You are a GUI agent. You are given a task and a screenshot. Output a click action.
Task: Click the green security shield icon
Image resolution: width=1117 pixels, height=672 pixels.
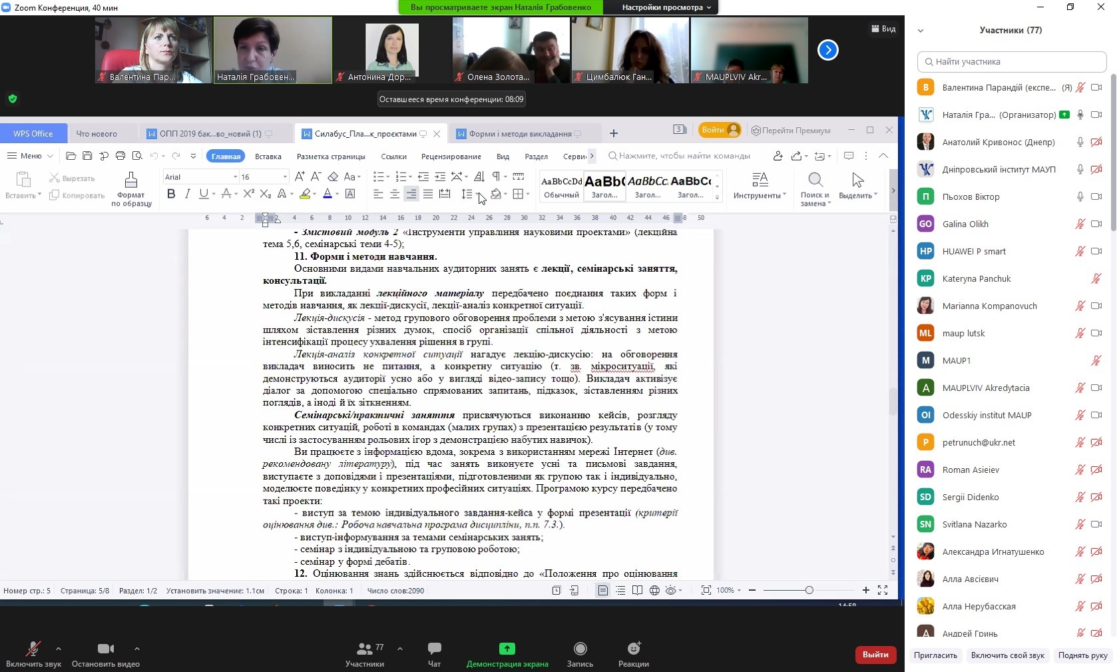click(13, 99)
